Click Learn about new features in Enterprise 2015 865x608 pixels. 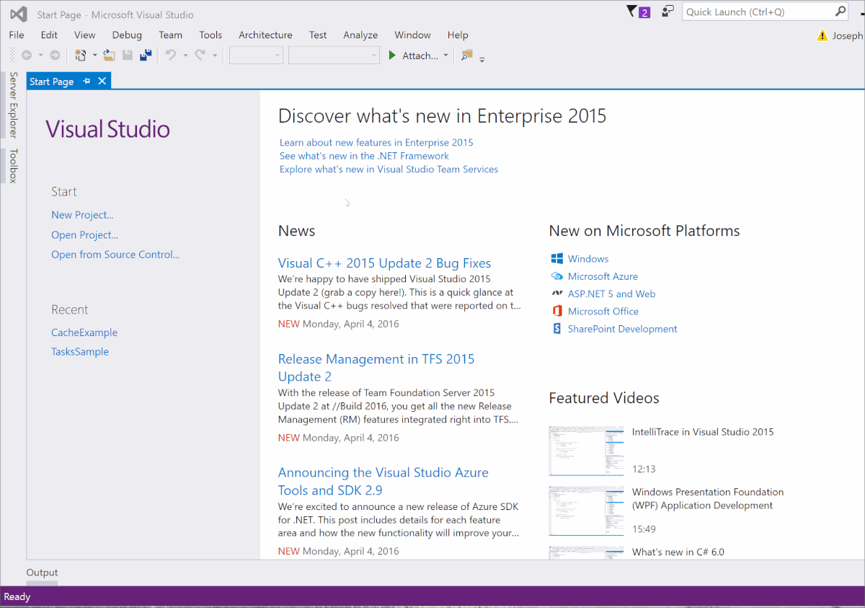point(376,143)
